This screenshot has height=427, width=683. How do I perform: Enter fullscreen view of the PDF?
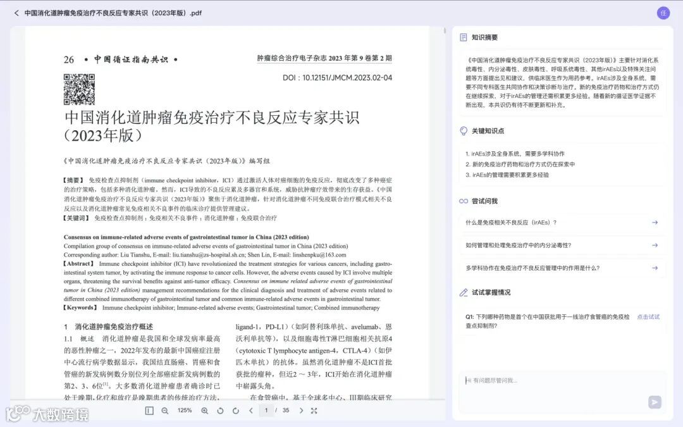coord(314,411)
